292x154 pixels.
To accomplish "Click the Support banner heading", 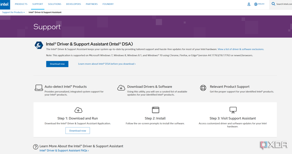I will click(47, 27).
